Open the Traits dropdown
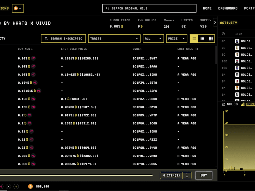Viewport: 255px width, 191px height. 114,39
